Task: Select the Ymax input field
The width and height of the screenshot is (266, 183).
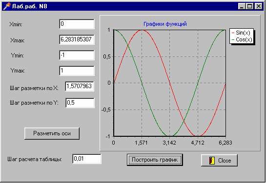Action: [77, 71]
